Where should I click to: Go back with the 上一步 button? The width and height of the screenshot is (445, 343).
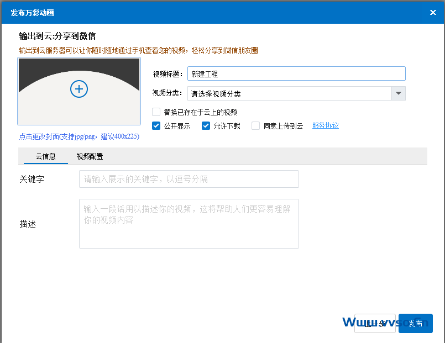(x=375, y=324)
